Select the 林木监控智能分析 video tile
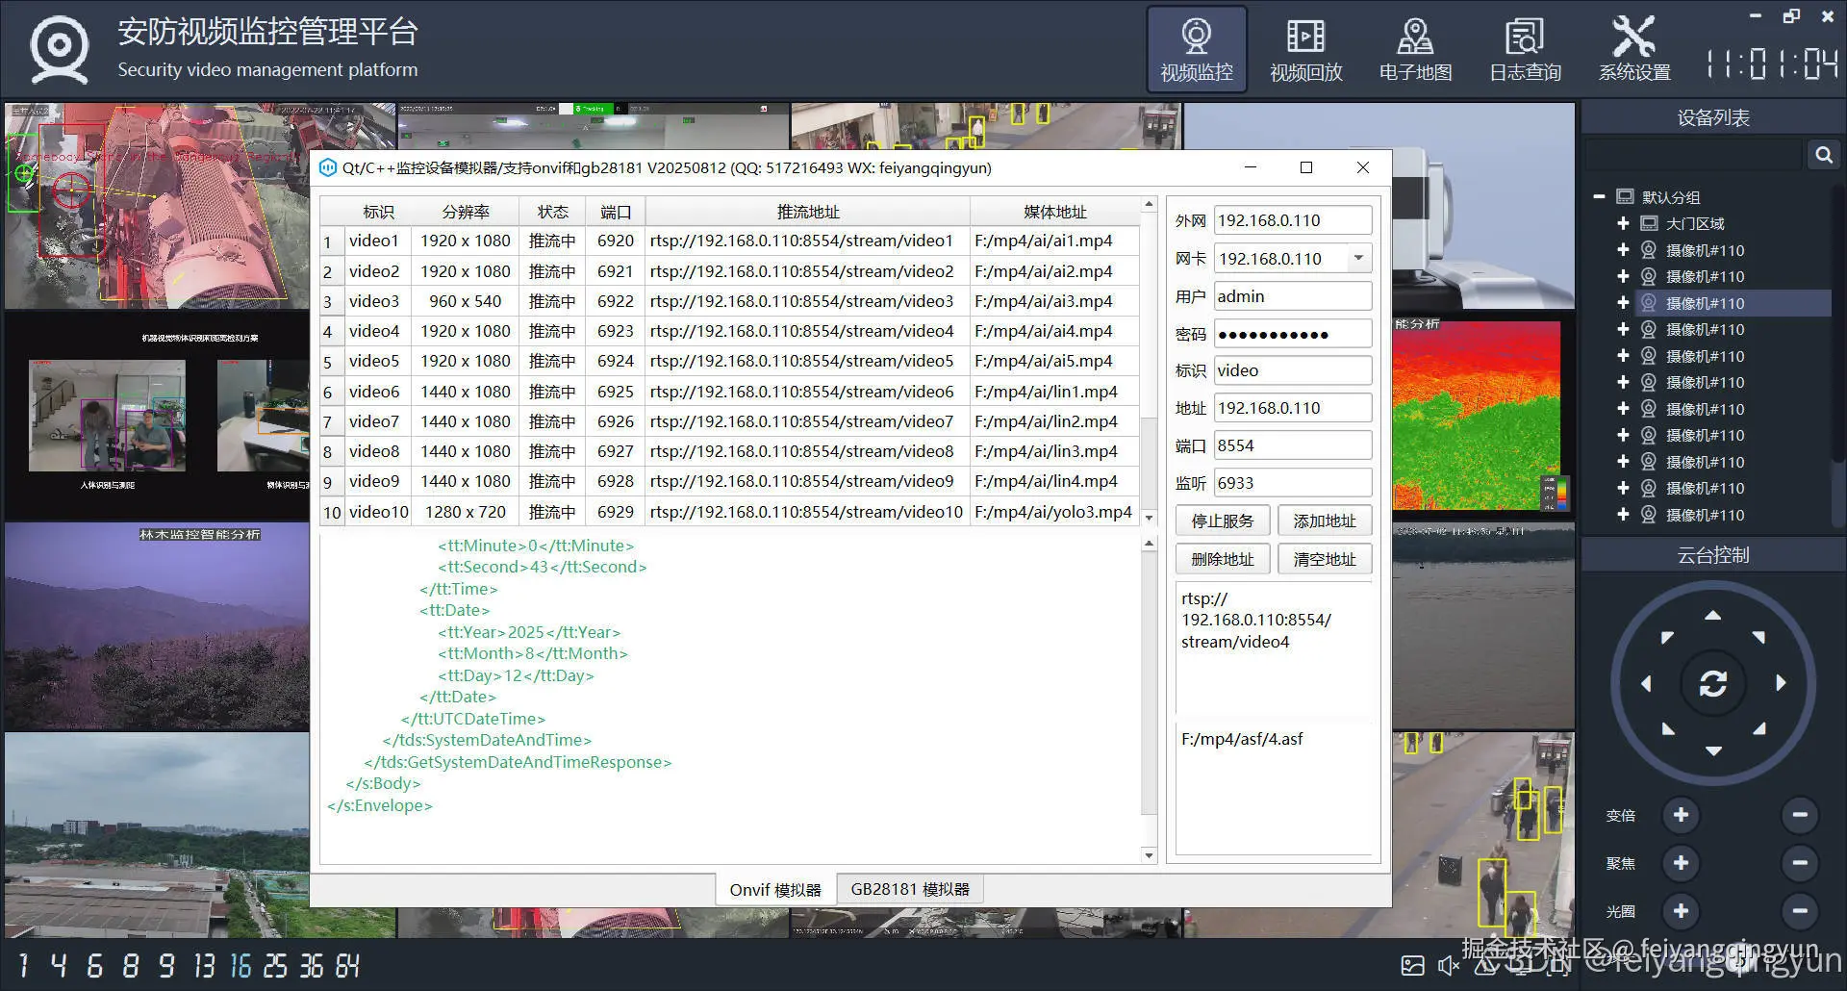The width and height of the screenshot is (1847, 991). (157, 626)
